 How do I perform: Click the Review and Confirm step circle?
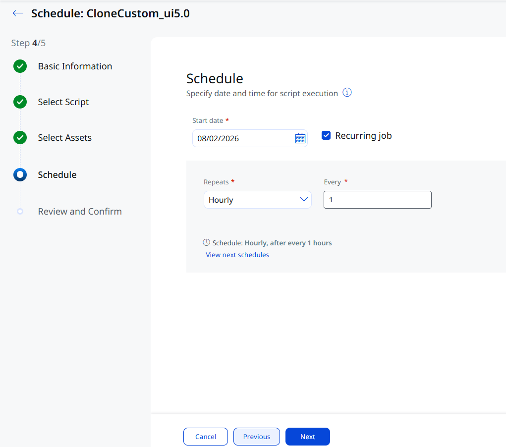coord(20,212)
